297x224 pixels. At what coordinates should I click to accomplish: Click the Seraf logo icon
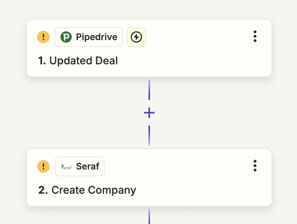[66, 166]
